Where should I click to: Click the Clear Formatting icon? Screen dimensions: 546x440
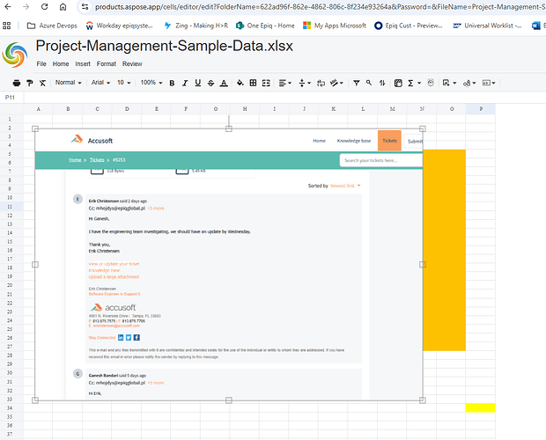pyautogui.click(x=41, y=83)
